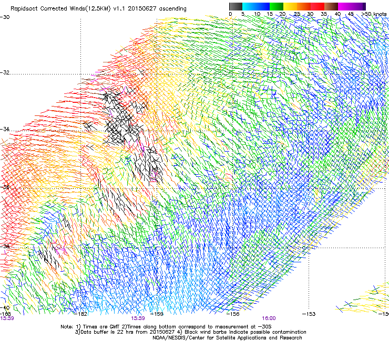This screenshot has width=389, height=341.
Task: Click the '20' legend scale label
Action: [x=282, y=14]
